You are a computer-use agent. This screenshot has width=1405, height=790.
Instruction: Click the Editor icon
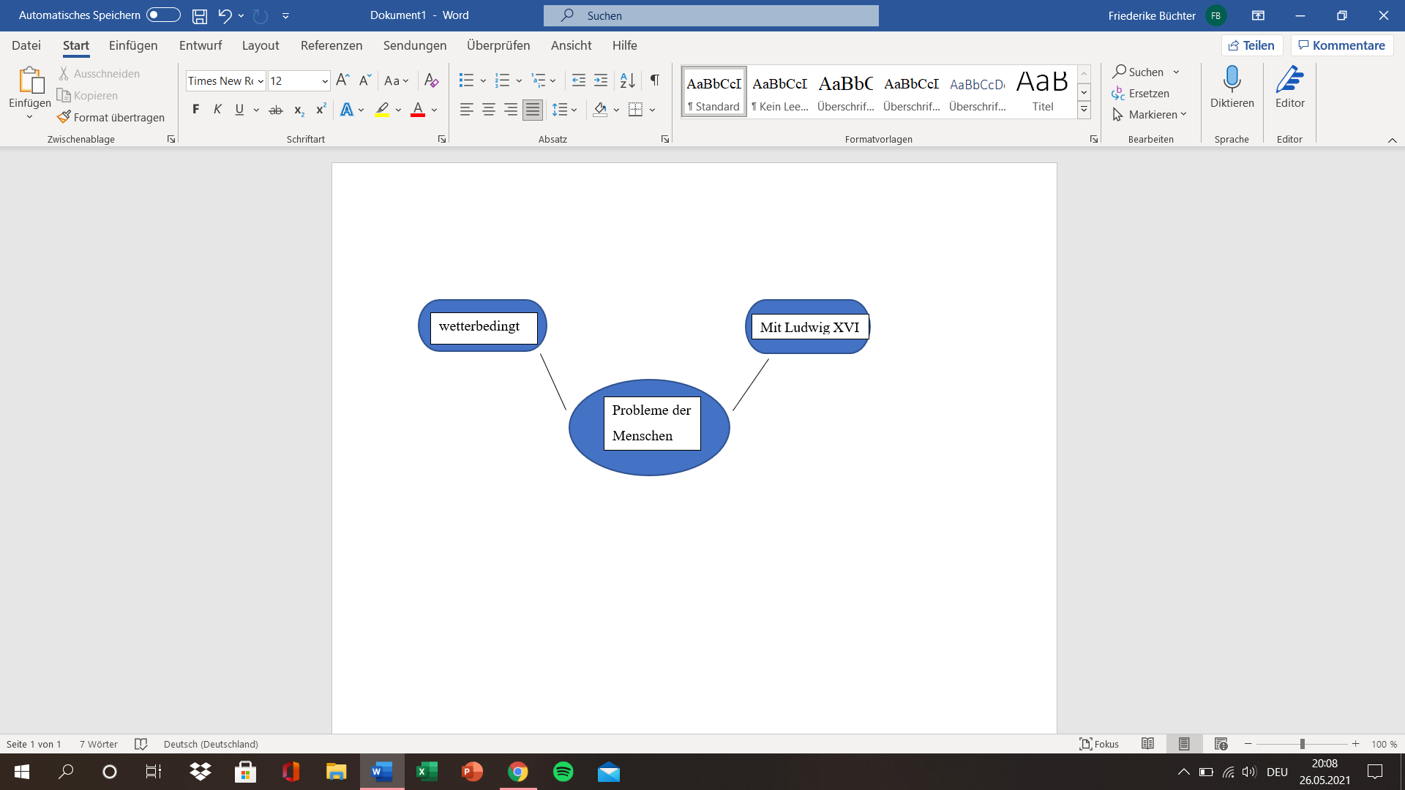click(x=1289, y=79)
